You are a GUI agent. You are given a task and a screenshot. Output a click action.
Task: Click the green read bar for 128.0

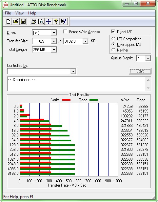(x=47, y=145)
